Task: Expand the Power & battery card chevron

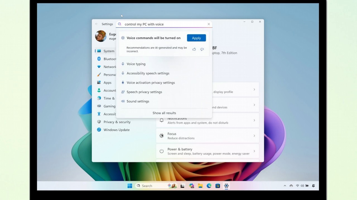Action: tap(254, 151)
